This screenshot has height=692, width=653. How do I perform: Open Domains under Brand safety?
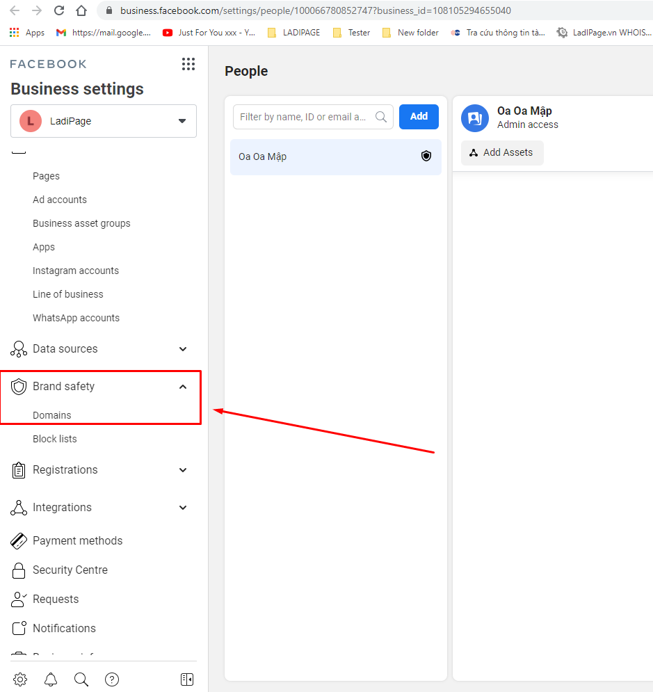(52, 415)
